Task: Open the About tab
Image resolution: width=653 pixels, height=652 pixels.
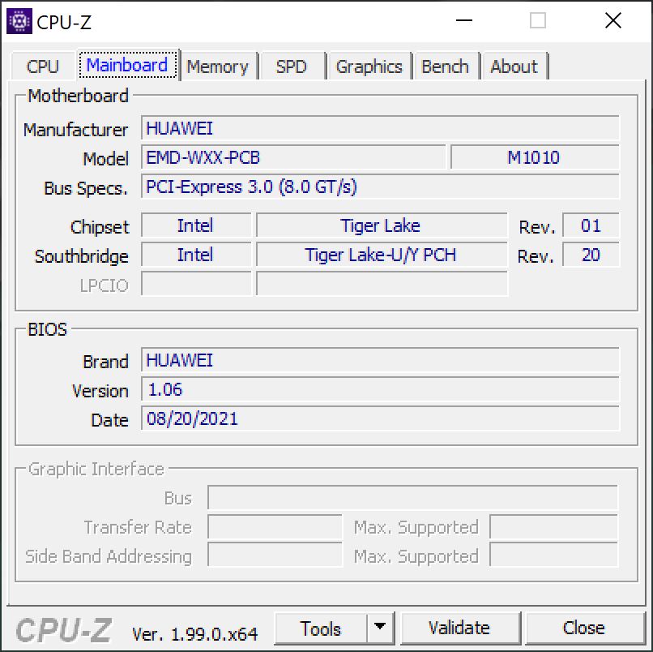Action: (x=514, y=66)
